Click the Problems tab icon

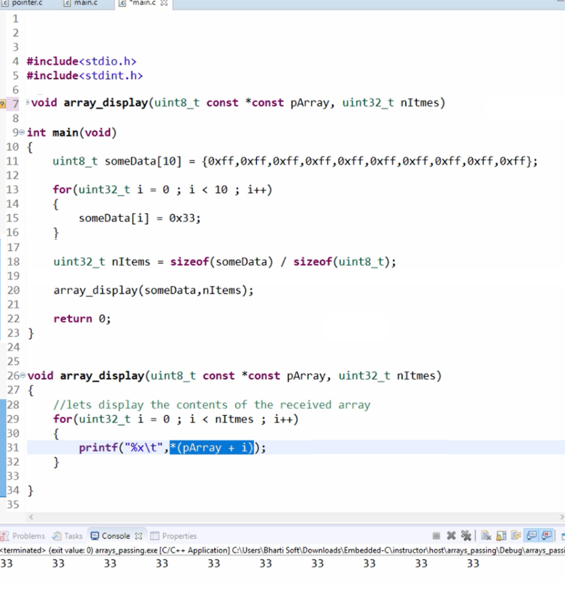(x=4, y=536)
